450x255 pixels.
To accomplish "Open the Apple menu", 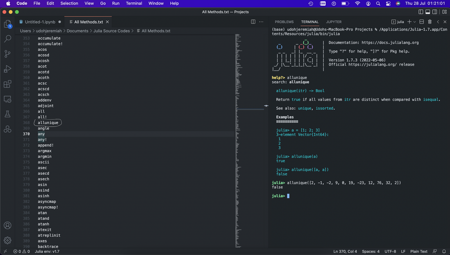I will pos(8,4).
